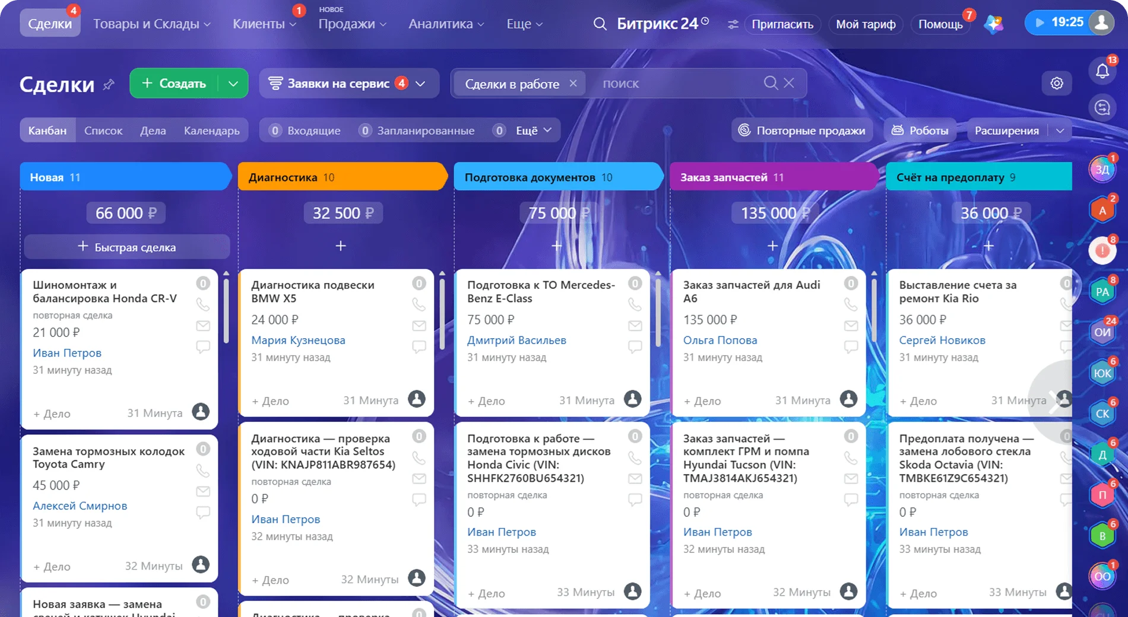Open the ЮК chat avatar in sidebar

(1102, 373)
